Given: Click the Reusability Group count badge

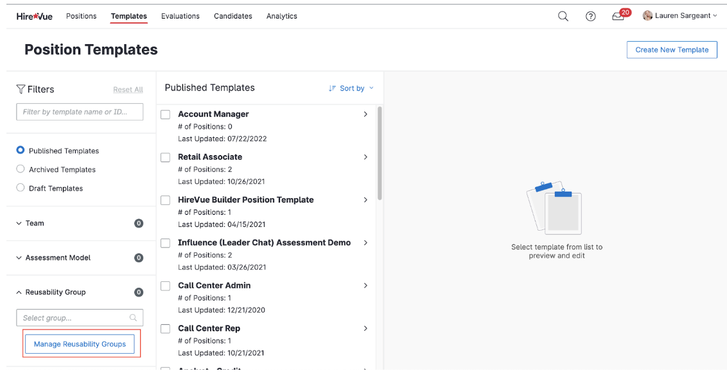Looking at the screenshot, I should (139, 292).
